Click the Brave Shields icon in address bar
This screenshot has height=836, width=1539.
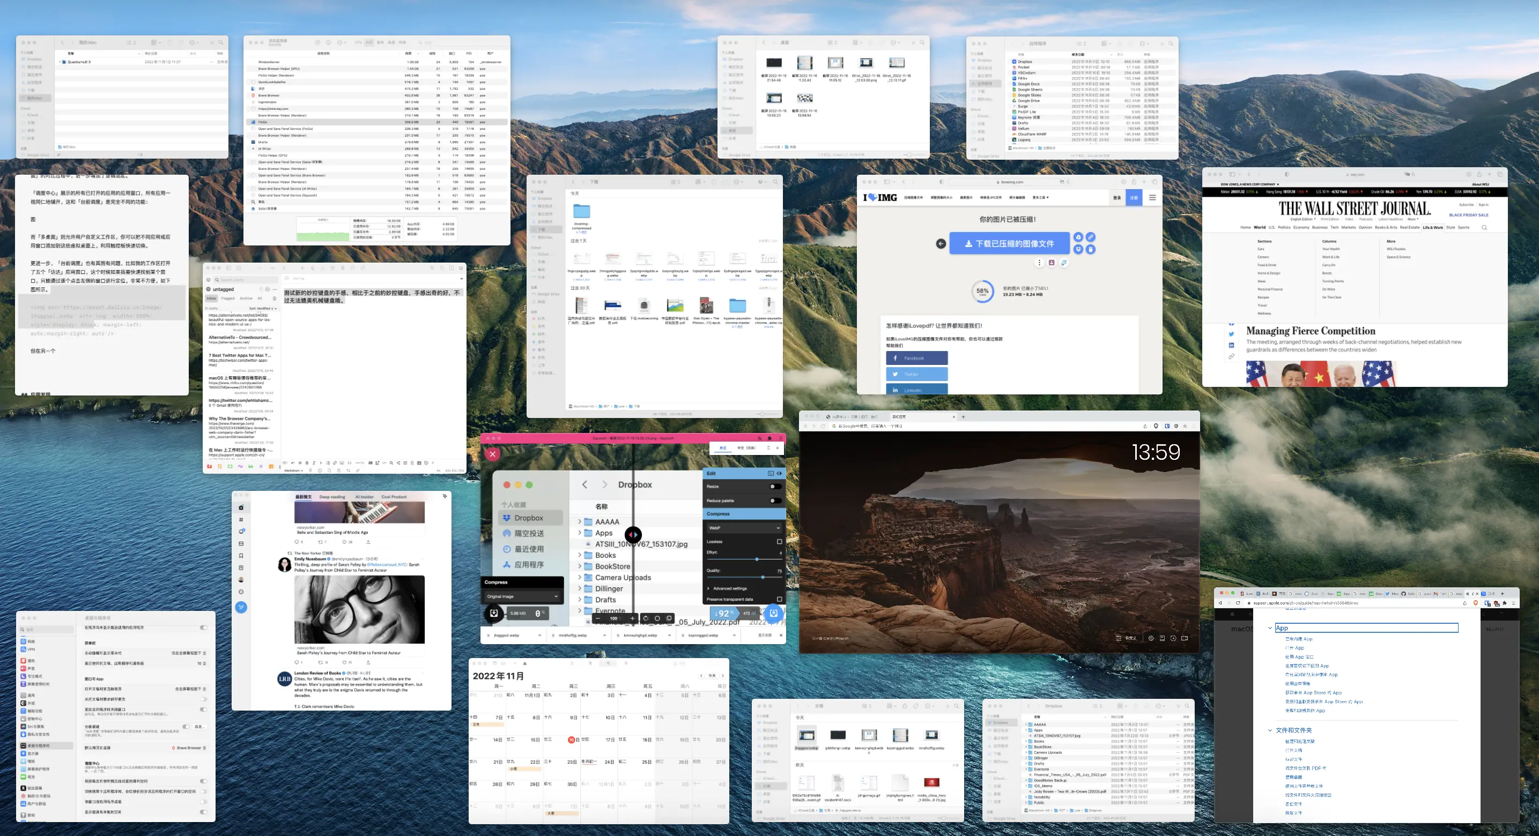coord(1156,427)
